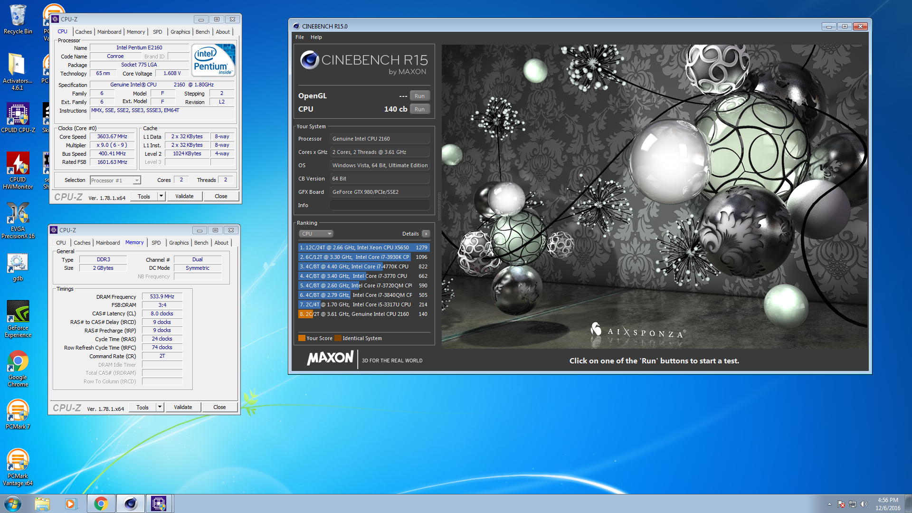The image size is (912, 513).
Task: Open the Recycle Bin desktop icon
Action: point(18,19)
